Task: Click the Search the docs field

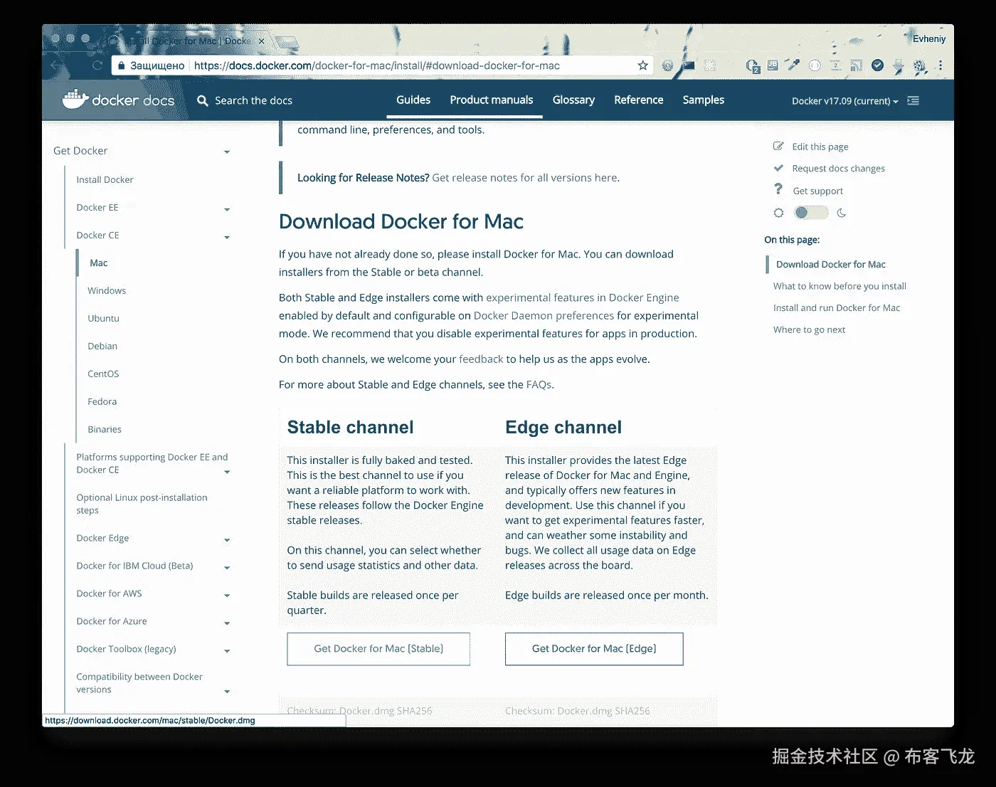Action: (x=253, y=100)
